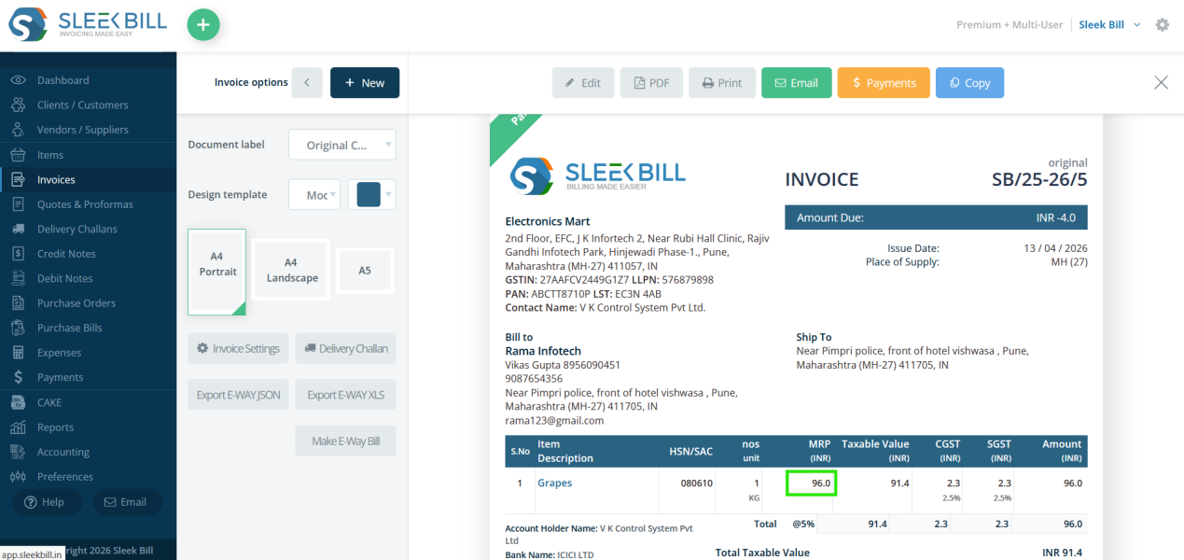The image size is (1184, 560).
Task: Click the invoice number SB/25-26/5
Action: (x=1039, y=180)
